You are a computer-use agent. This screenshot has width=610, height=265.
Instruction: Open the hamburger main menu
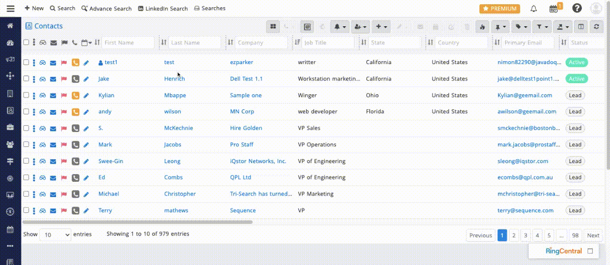[x=10, y=8]
